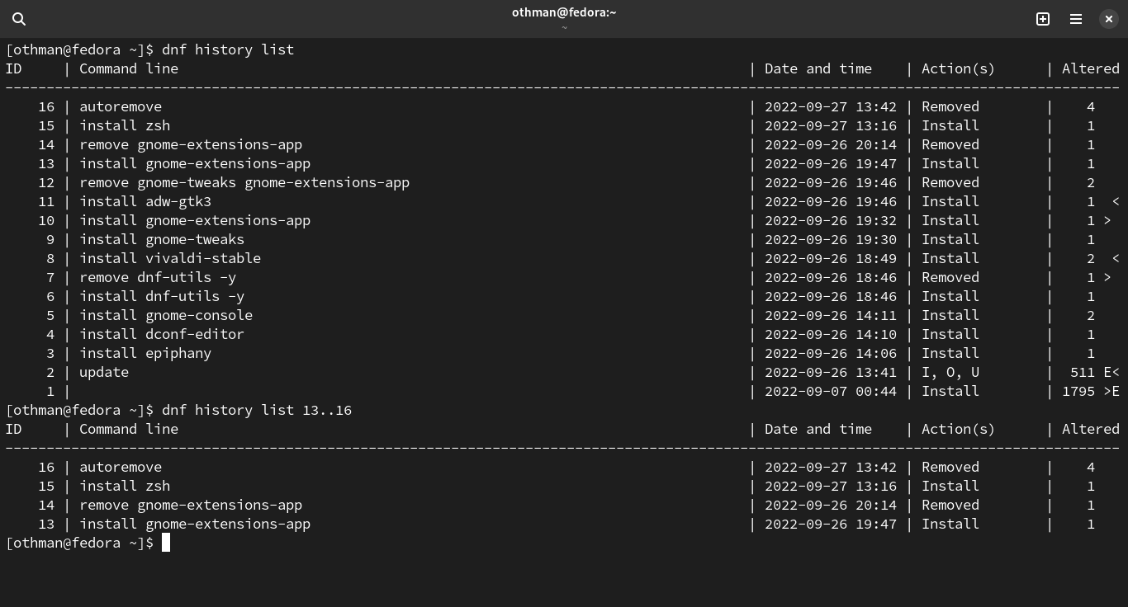Click the "install vivaldi-stable" command text
This screenshot has height=607, width=1128.
[x=169, y=258]
